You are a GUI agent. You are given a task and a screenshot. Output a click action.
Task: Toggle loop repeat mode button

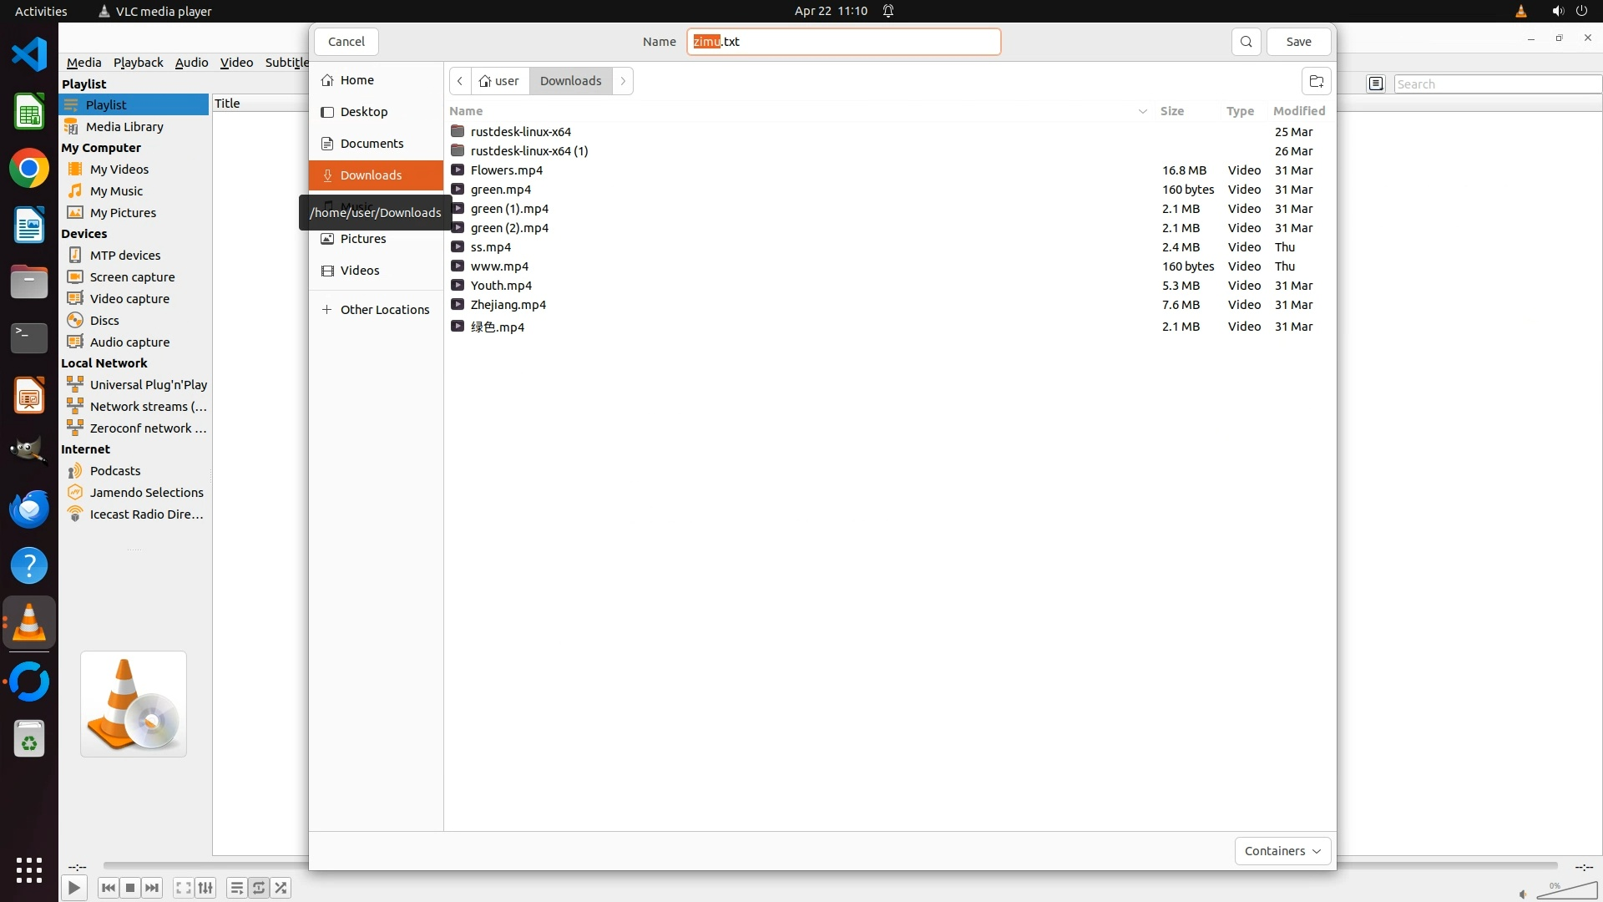(x=259, y=888)
